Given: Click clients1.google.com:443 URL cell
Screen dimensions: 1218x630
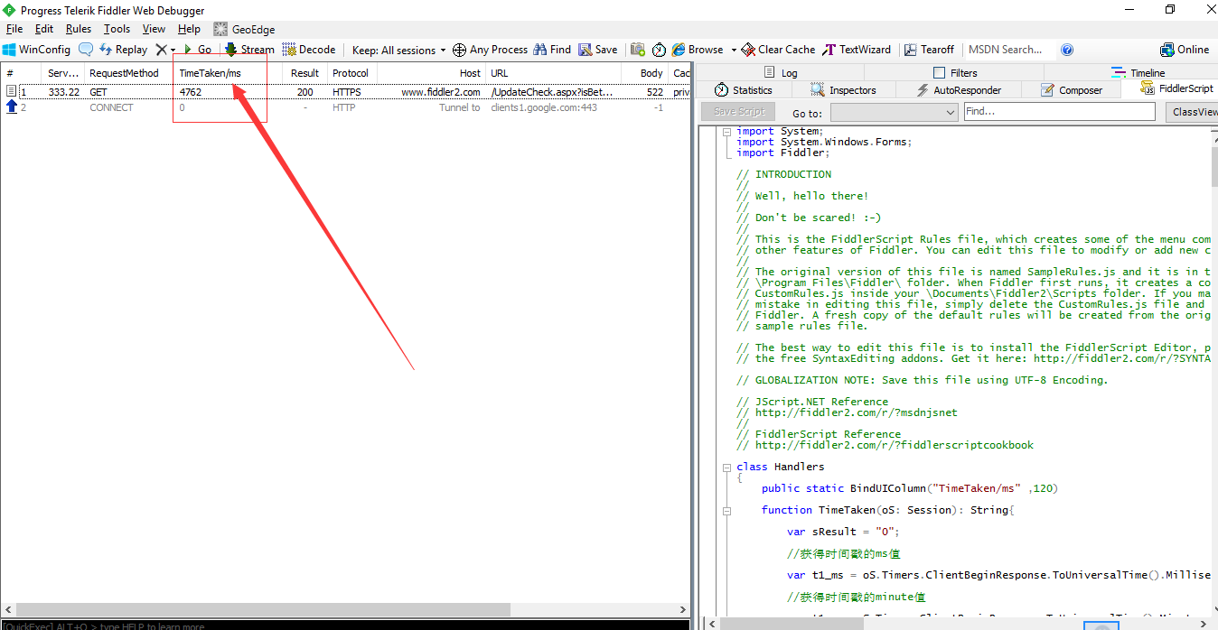Looking at the screenshot, I should tap(544, 107).
